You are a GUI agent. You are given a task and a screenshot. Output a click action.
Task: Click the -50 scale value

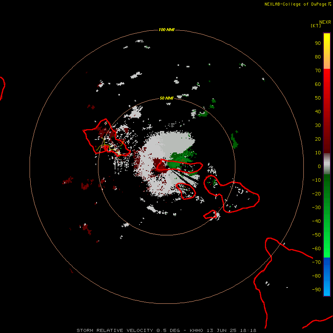(316, 235)
